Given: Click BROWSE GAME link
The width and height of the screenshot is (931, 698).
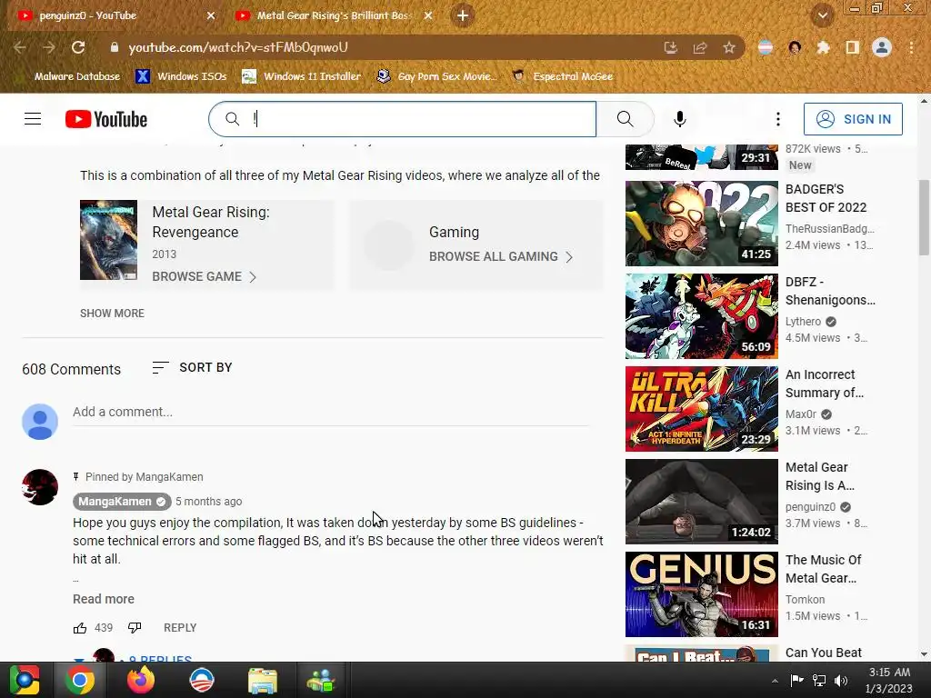Looking at the screenshot, I should coord(204,276).
